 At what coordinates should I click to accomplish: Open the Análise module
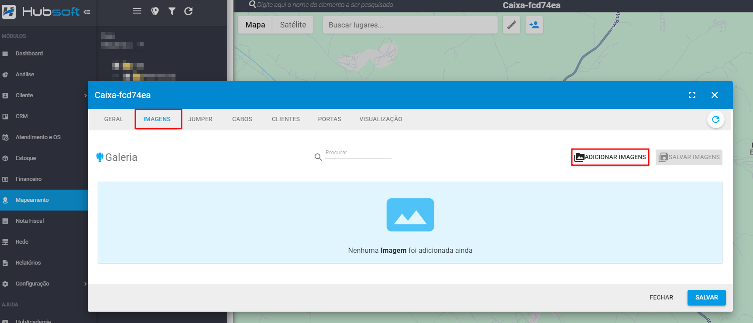click(44, 75)
